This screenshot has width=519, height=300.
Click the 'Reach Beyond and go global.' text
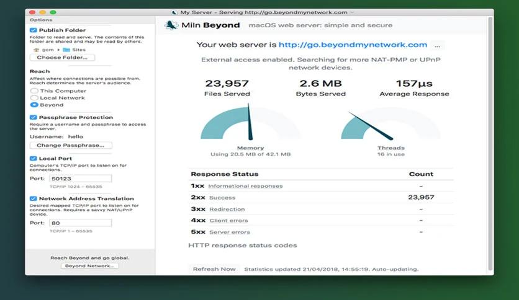click(89, 258)
